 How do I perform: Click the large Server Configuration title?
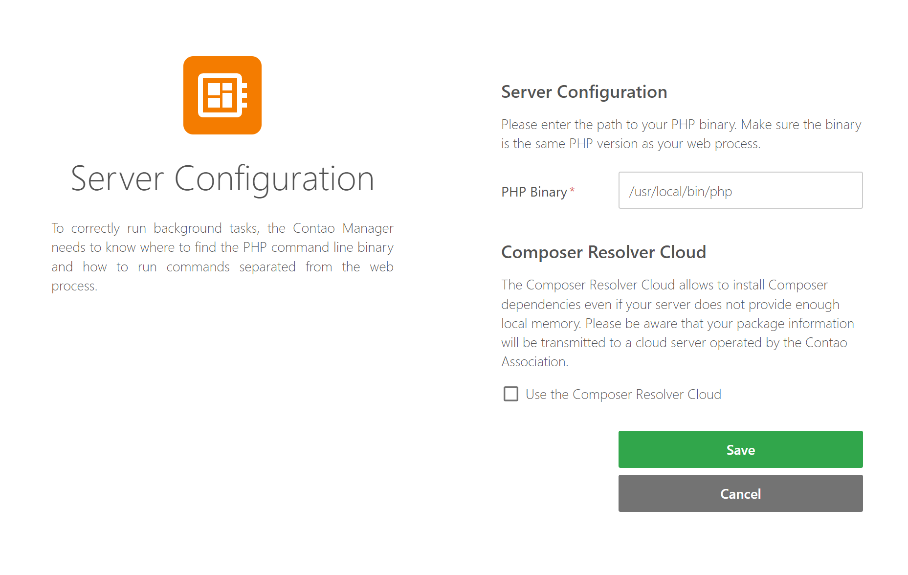pos(222,179)
